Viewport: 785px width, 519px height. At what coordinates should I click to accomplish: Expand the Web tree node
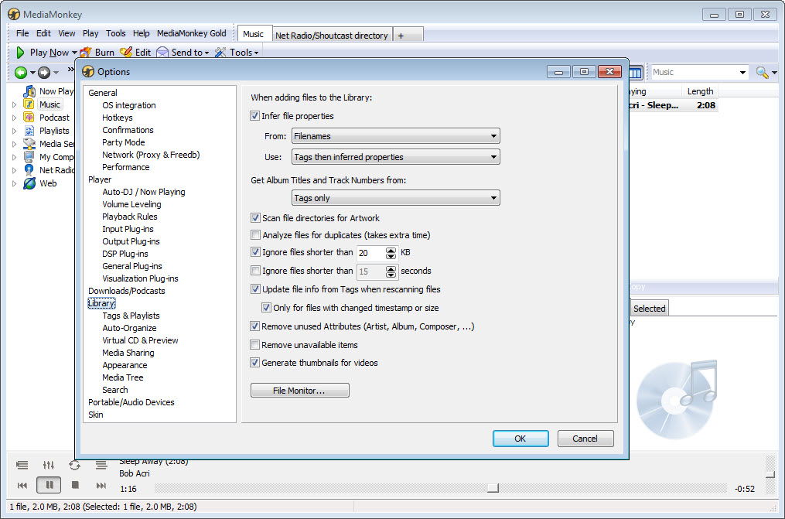pyautogui.click(x=15, y=183)
